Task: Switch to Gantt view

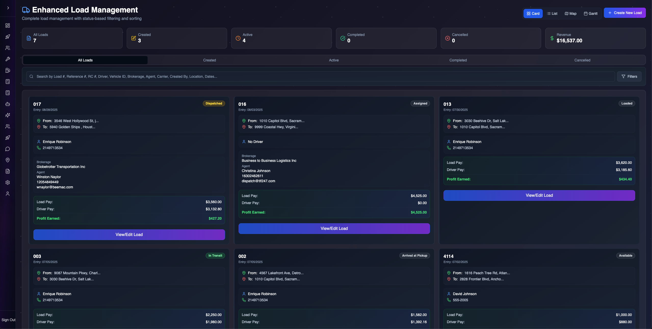Action: 591,14
